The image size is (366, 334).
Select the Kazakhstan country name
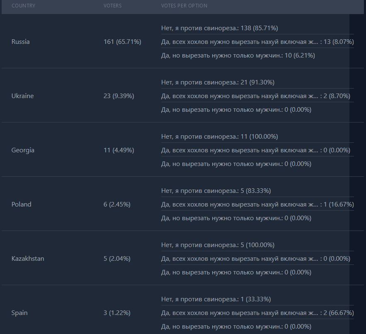[28, 259]
